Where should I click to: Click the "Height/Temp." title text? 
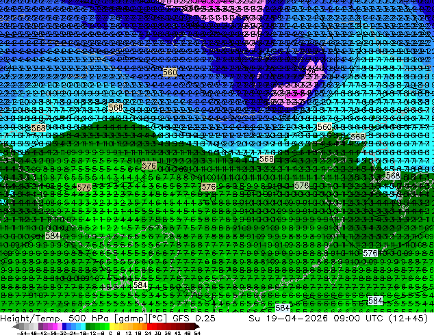(30, 318)
